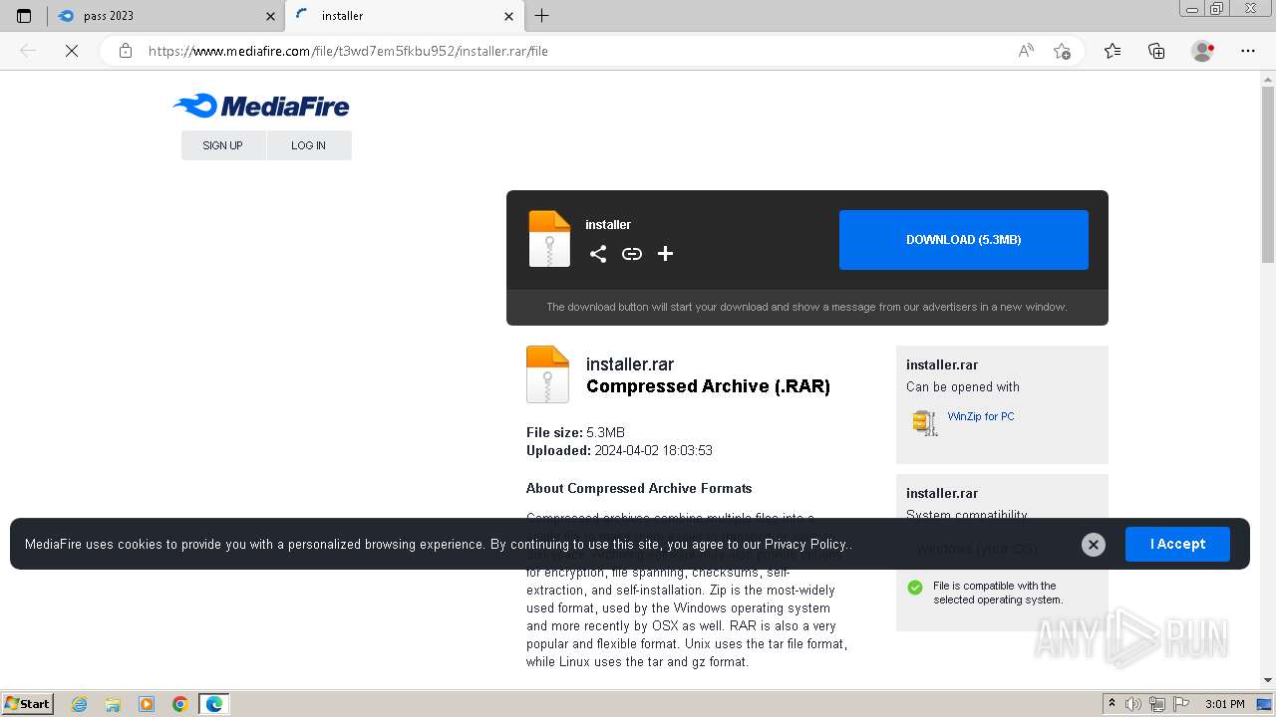This screenshot has height=717, width=1276.
Task: Click the green compatibility check icon
Action: pyautogui.click(x=915, y=588)
